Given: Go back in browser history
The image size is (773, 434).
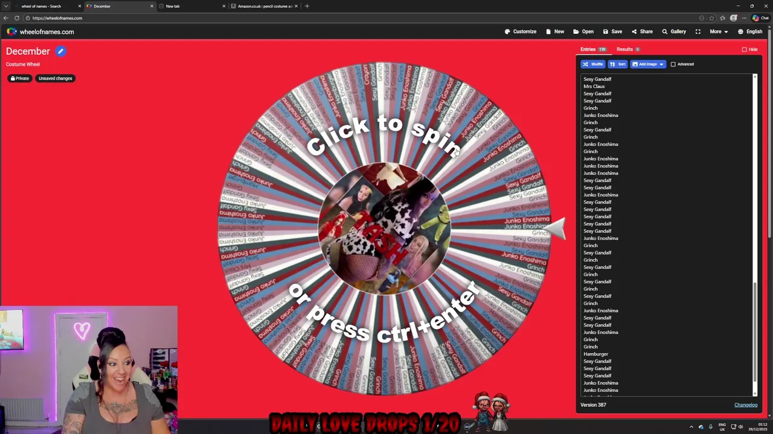Looking at the screenshot, I should click(x=6, y=18).
